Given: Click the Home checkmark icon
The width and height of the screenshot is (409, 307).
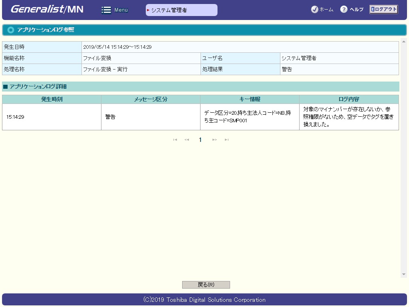Looking at the screenshot, I should [x=314, y=10].
